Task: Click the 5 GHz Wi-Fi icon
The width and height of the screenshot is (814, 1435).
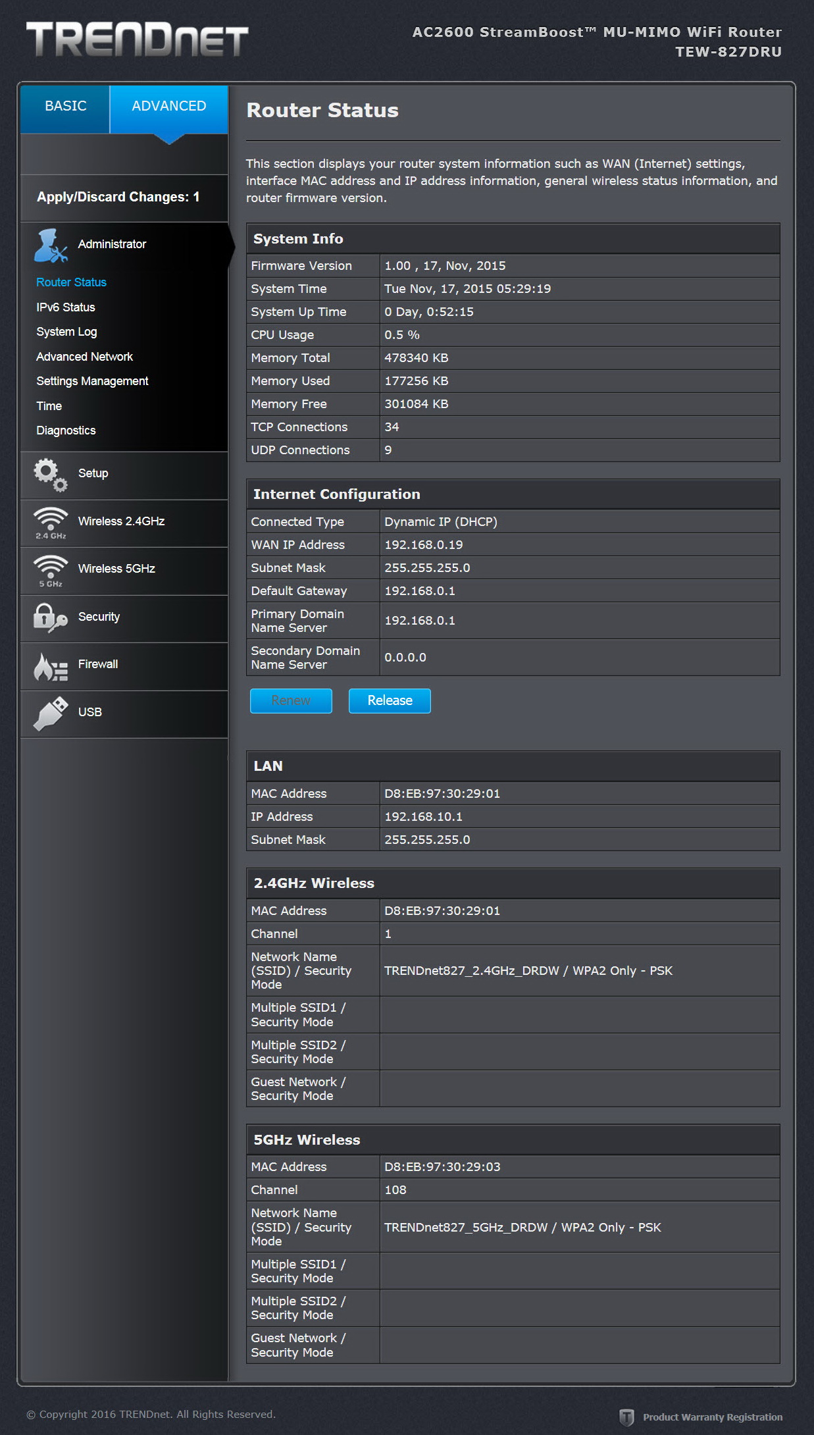Action: [x=51, y=571]
